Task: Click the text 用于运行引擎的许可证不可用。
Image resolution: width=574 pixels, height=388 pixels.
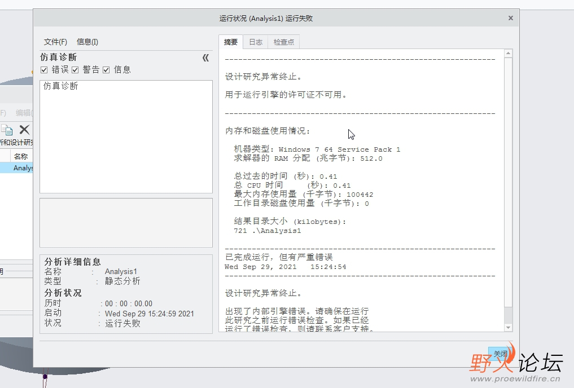Action: (x=286, y=95)
